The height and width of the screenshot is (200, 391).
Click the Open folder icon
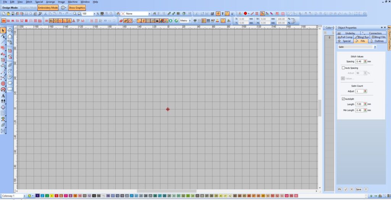[x=8, y=14]
